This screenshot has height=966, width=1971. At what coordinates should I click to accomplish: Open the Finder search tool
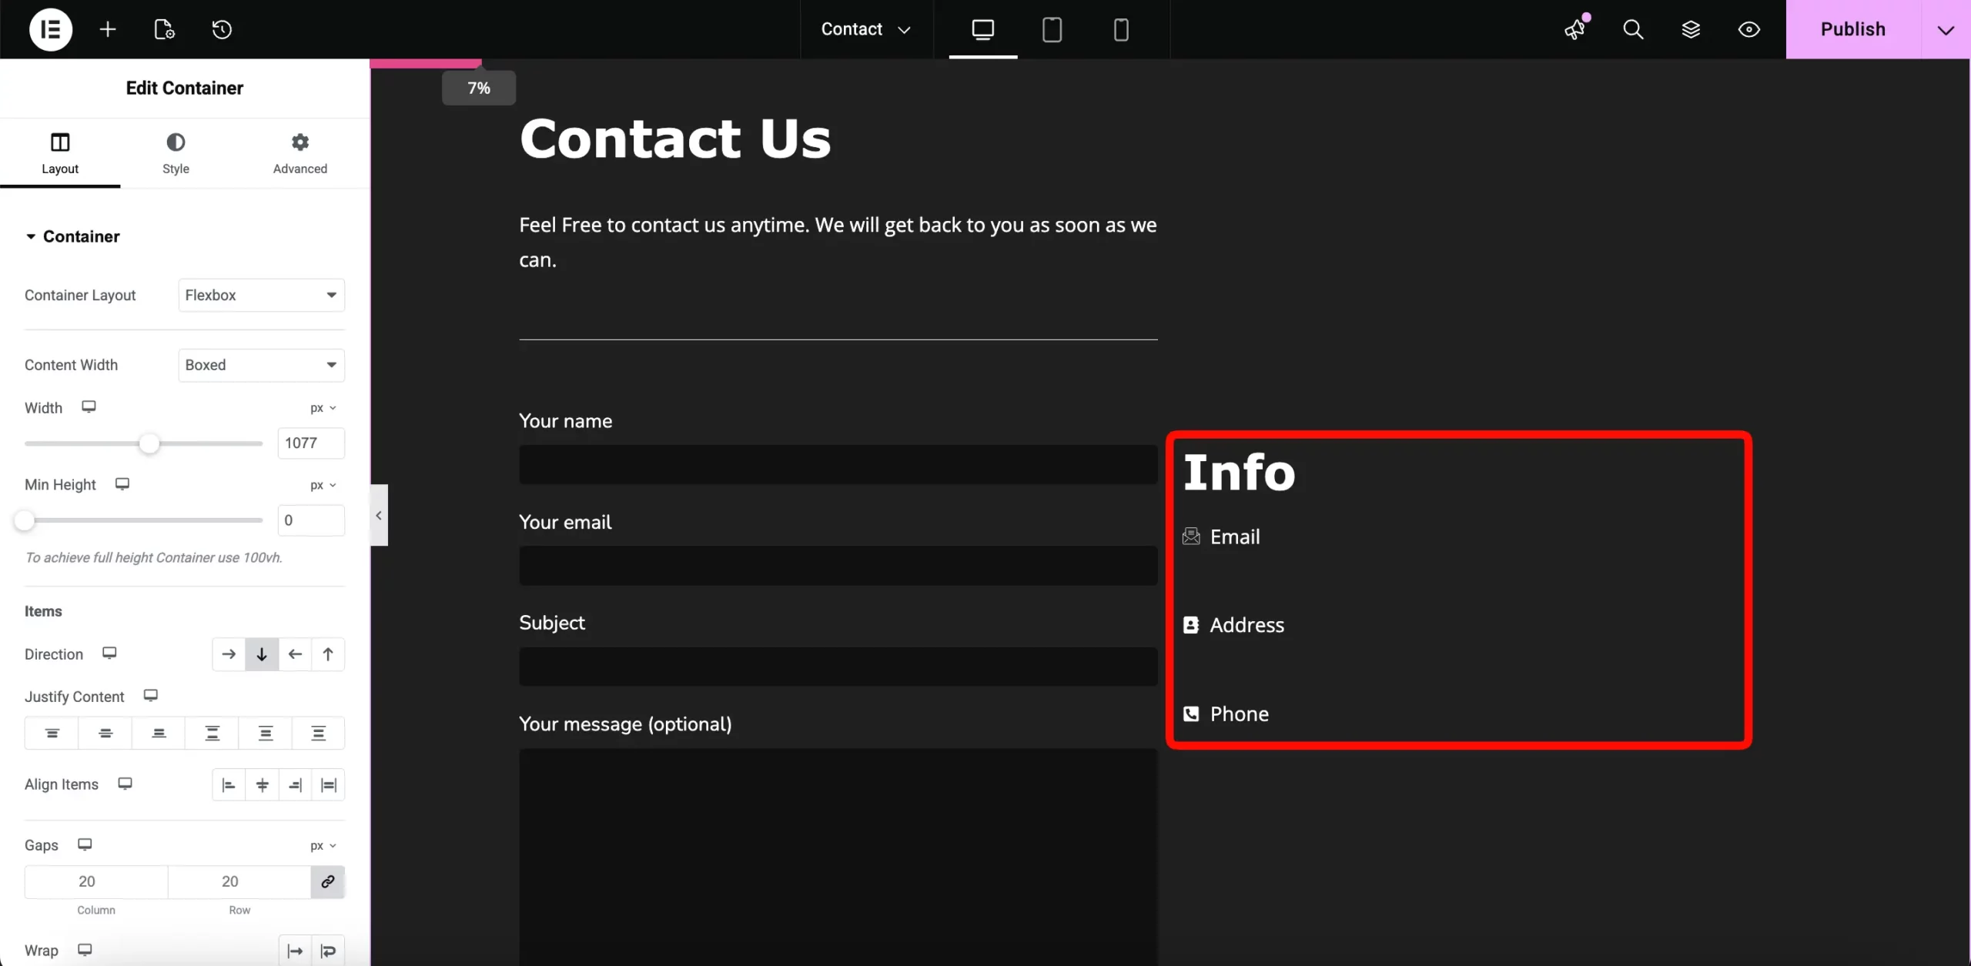1634,29
